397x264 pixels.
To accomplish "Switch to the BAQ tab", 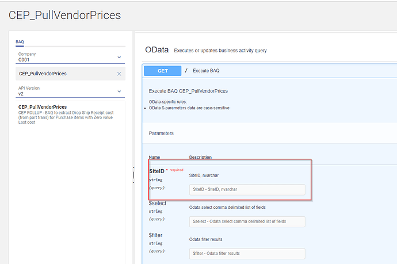I will click(x=20, y=42).
